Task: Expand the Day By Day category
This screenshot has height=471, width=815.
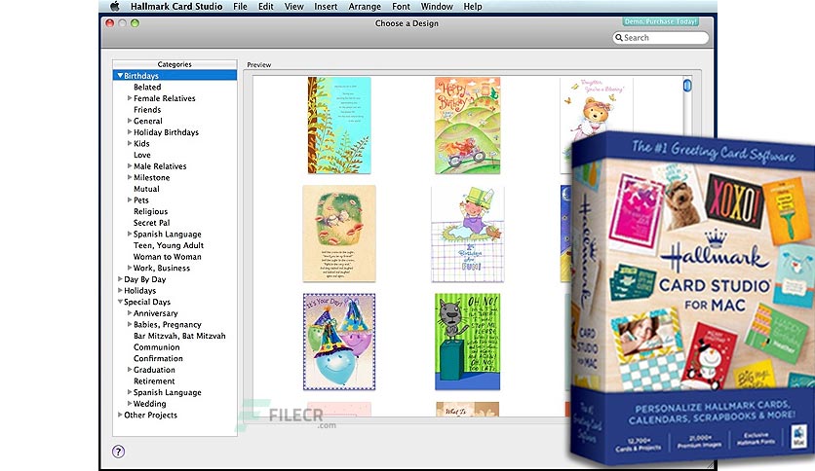Action: click(120, 279)
